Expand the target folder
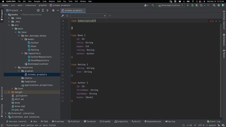Viewport: 226px width, 127px height. (9, 92)
